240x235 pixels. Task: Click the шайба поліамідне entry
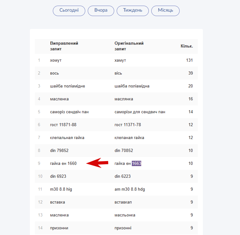click(67, 86)
